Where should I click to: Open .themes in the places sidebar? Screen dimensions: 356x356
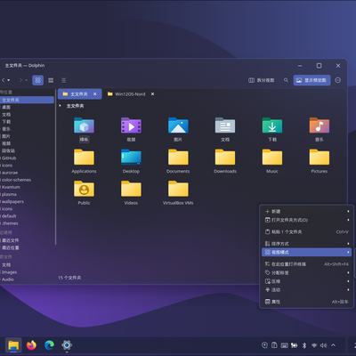tap(27, 223)
